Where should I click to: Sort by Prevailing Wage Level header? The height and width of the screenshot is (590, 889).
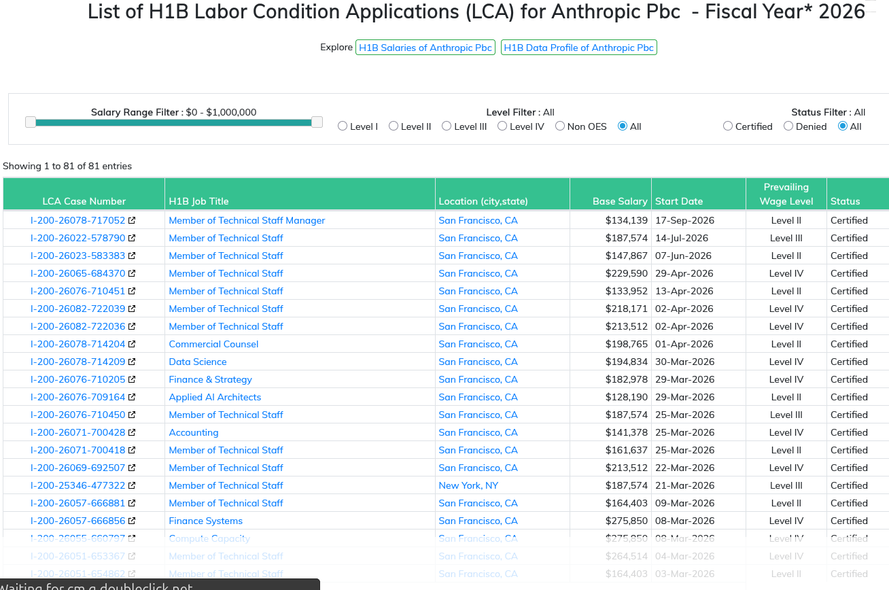coord(786,194)
